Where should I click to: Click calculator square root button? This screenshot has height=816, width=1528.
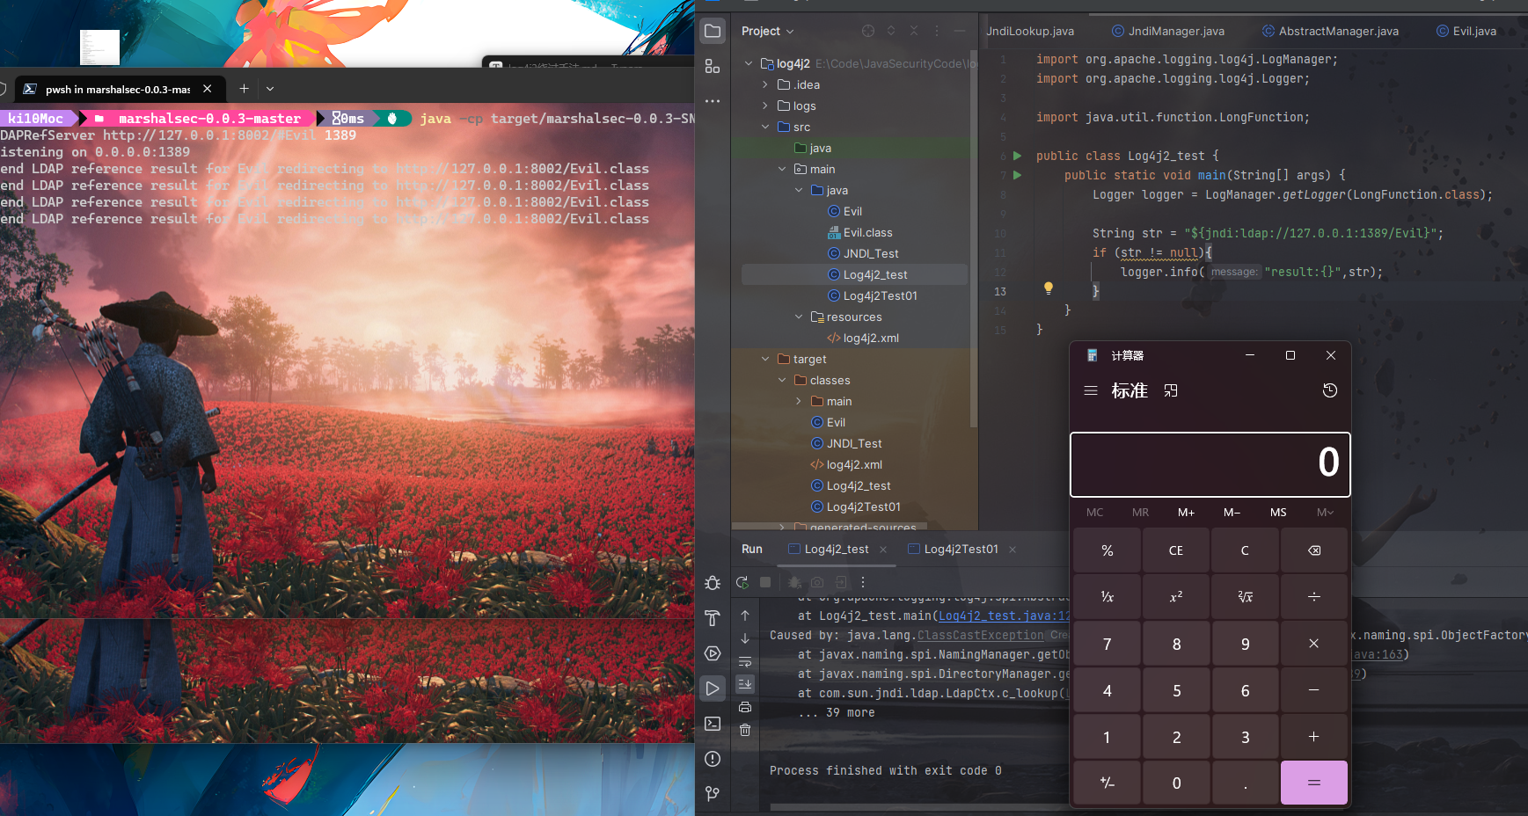coord(1245,597)
